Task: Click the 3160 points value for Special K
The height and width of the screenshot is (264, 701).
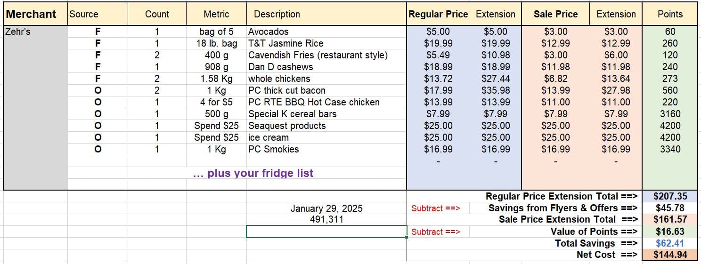Action: pos(670,114)
